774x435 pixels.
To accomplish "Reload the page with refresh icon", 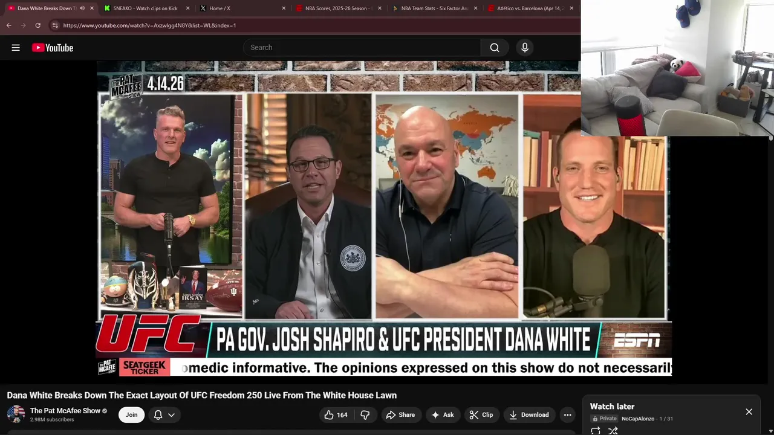I will click(37, 25).
